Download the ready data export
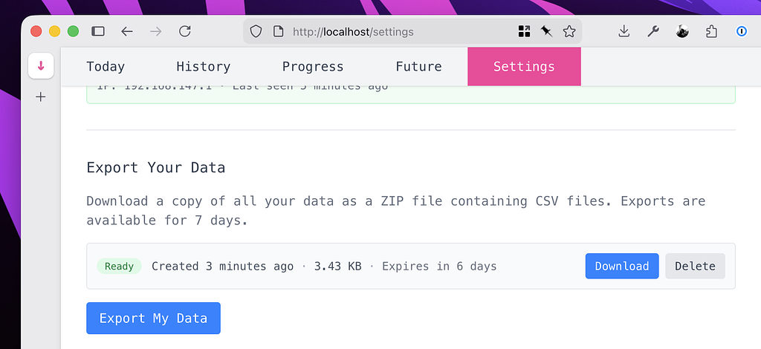761x349 pixels. tap(621, 266)
